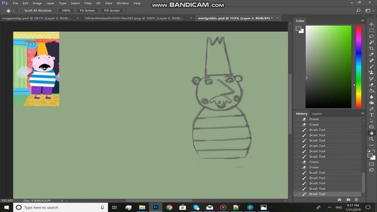Switch to the Layers panel tab
Image resolution: width=377 pixels, height=212 pixels.
click(317, 114)
